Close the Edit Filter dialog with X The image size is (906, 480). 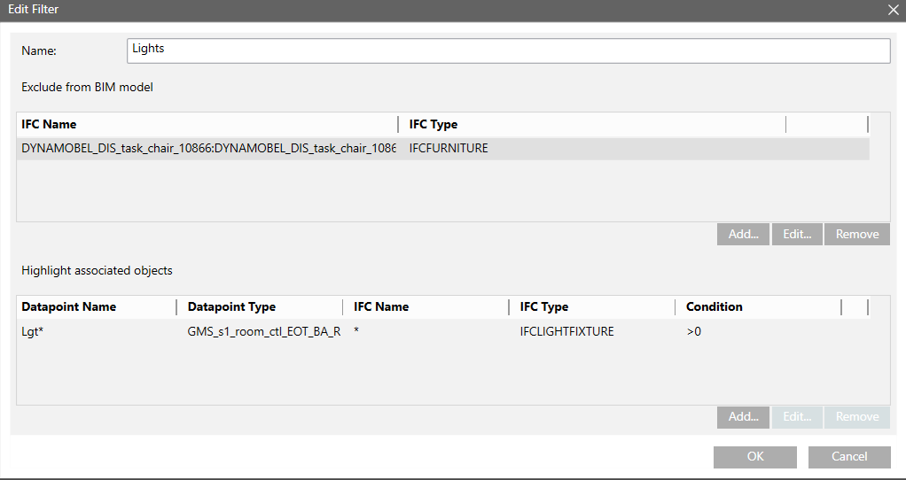[893, 9]
